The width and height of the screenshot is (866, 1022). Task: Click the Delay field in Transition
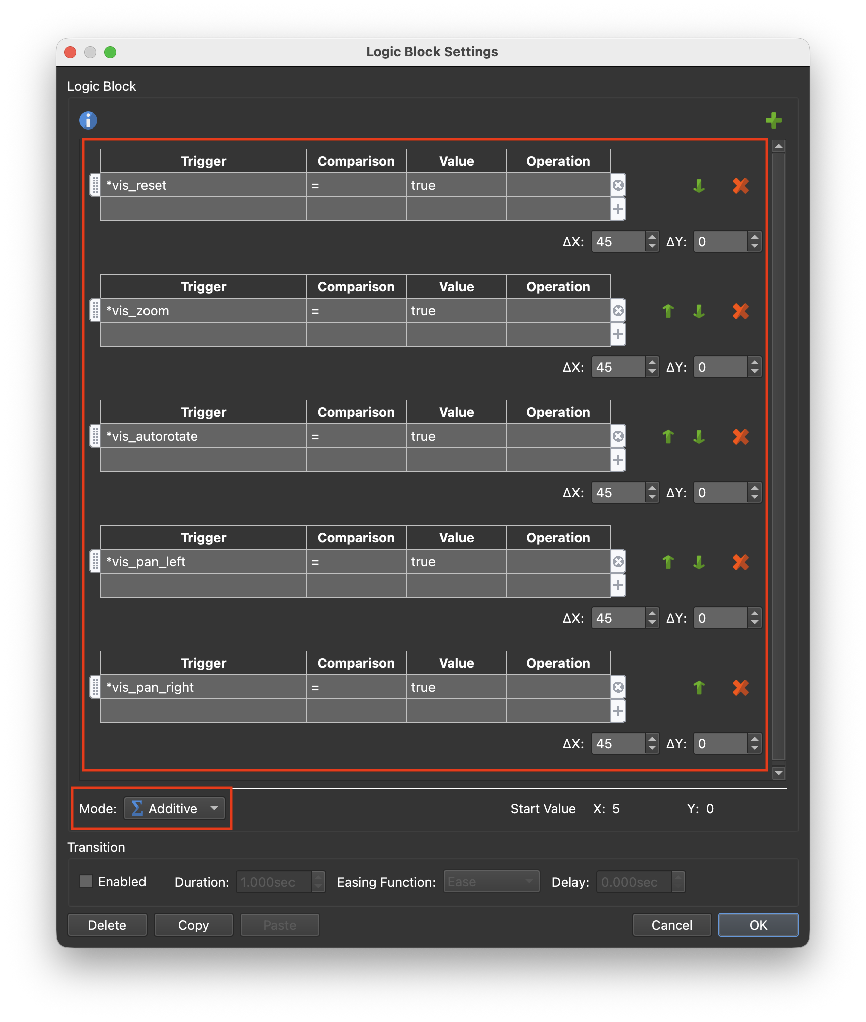point(634,882)
